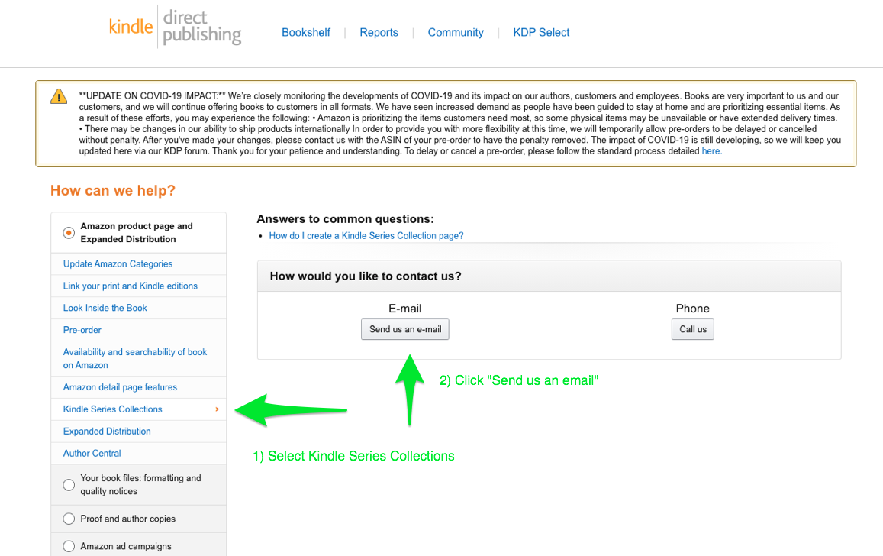Select the book files formatting and quality notices option
883x556 pixels.
(69, 484)
